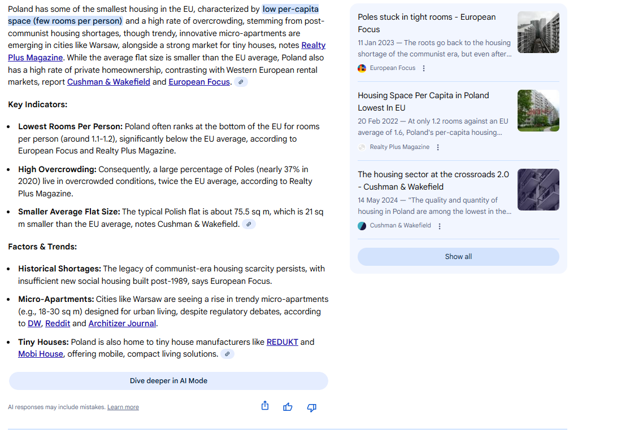
Task: Open the REDUKT tiny house link
Action: [283, 342]
